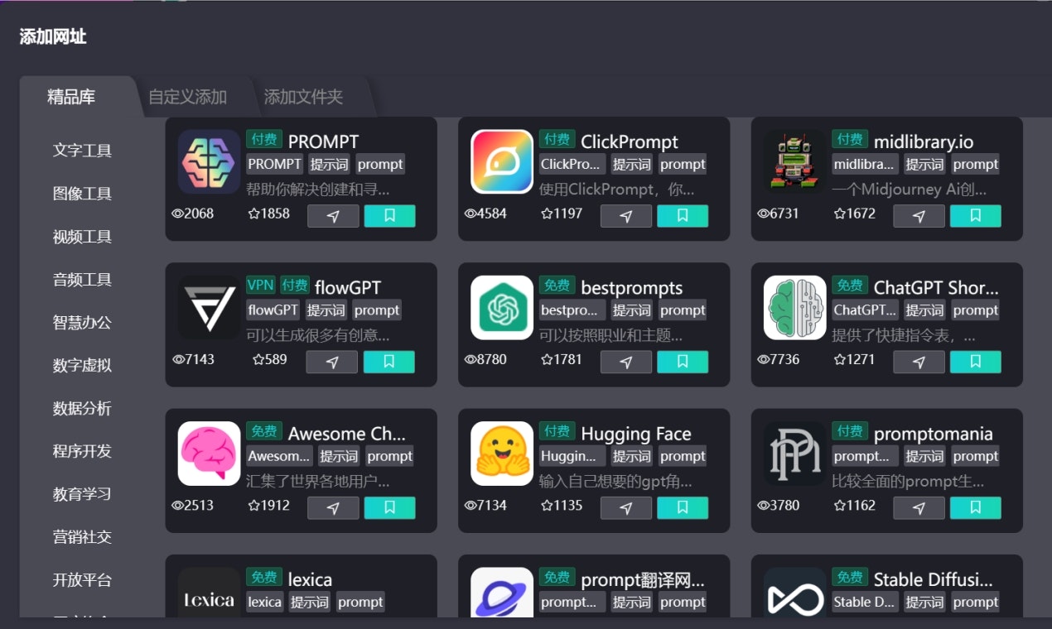
Task: Select 视频工具 category in sidebar
Action: click(x=82, y=237)
